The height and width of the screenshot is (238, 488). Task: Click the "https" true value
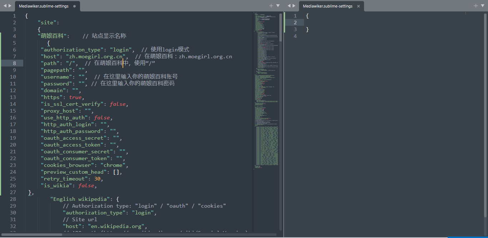pyautogui.click(x=75, y=97)
